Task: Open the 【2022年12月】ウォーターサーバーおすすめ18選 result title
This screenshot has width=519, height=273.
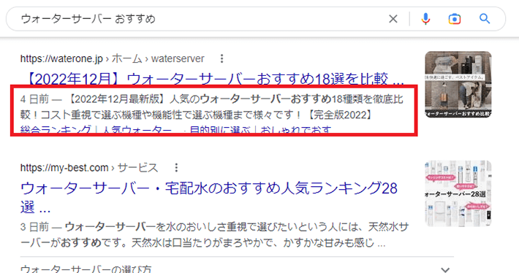Action: pyautogui.click(x=215, y=79)
